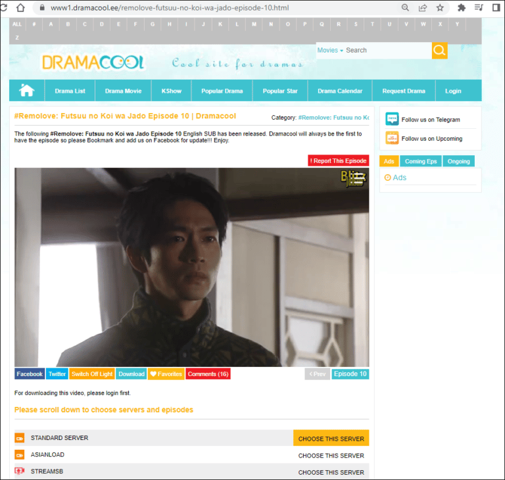Open browser home page icon

tap(20, 7)
